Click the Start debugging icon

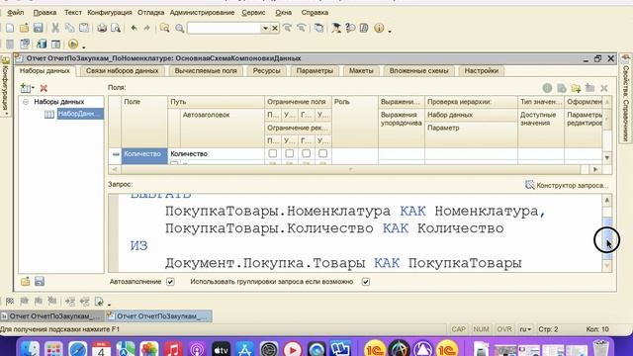pos(73,44)
